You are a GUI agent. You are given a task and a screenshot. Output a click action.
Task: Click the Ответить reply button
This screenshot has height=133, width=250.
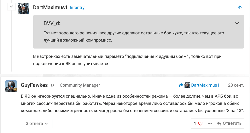tap(229, 123)
